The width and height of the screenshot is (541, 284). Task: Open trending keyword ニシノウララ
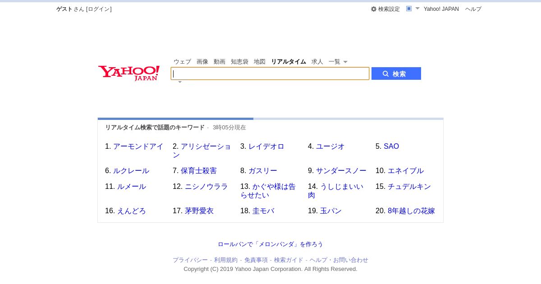[206, 187]
